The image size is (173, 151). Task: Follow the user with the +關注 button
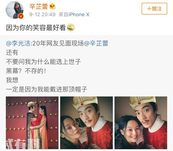pyautogui.click(x=154, y=9)
